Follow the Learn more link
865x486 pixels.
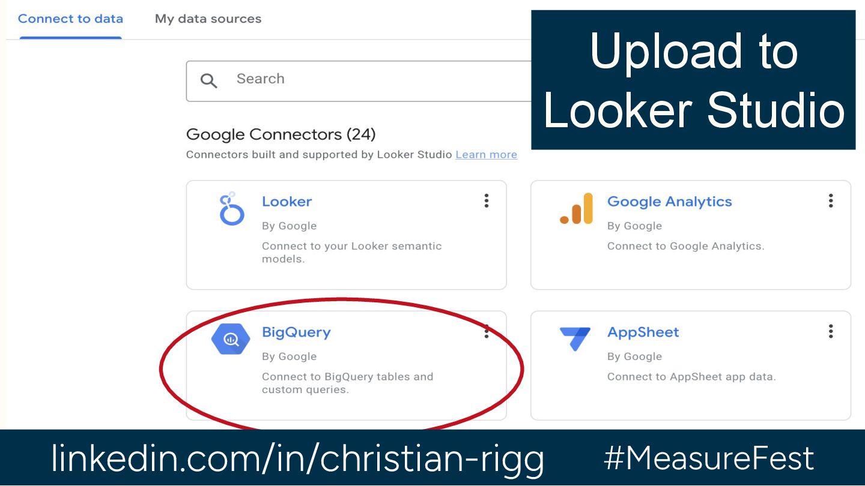[486, 155]
